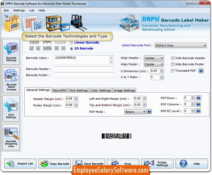Adjust the X Dimension spinner arrows
The image size is (212, 175).
pos(162,71)
